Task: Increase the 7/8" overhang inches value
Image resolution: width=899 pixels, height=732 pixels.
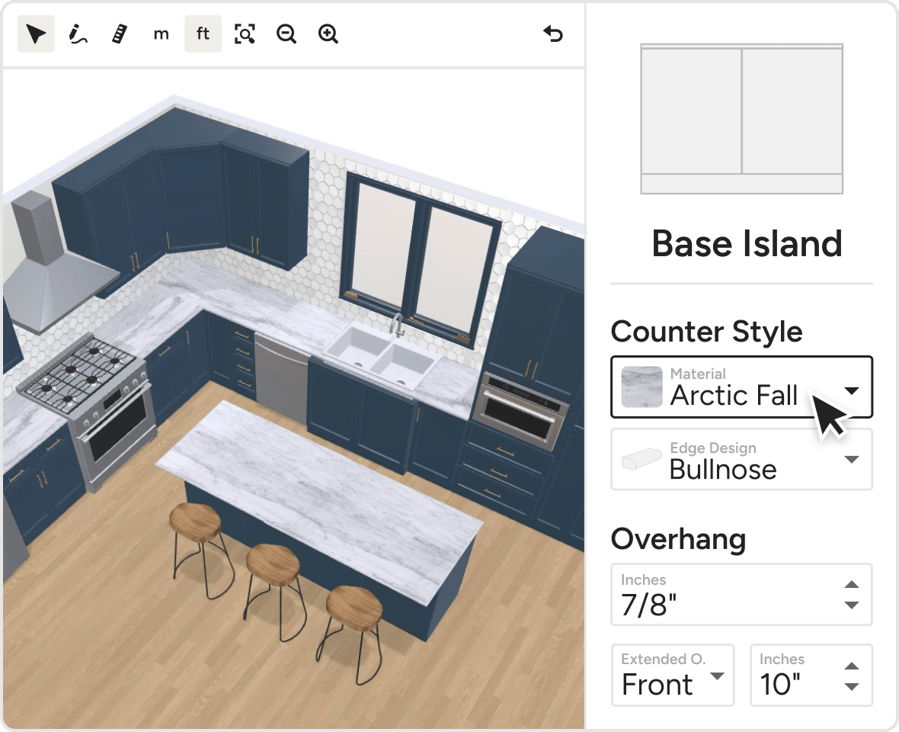Action: [x=852, y=585]
